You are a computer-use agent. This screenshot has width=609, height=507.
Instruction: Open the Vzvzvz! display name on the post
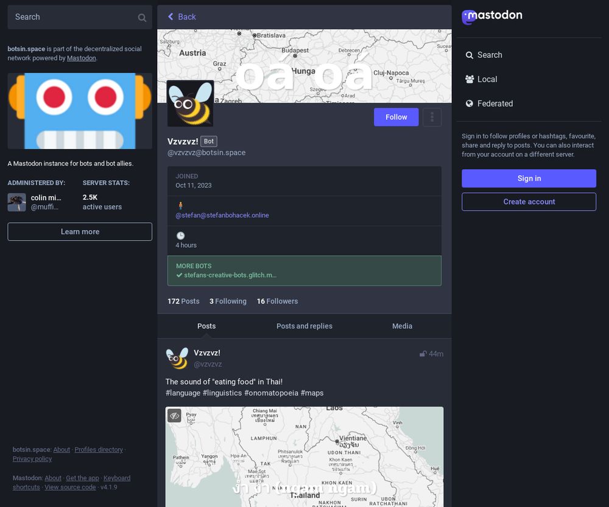207,353
